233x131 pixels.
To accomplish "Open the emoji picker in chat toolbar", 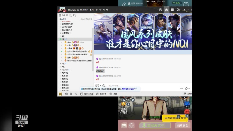I will click(104, 86).
